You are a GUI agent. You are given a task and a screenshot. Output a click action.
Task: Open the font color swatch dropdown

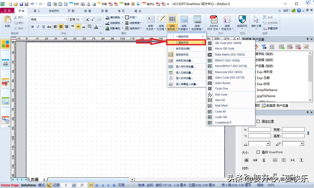click(100, 27)
